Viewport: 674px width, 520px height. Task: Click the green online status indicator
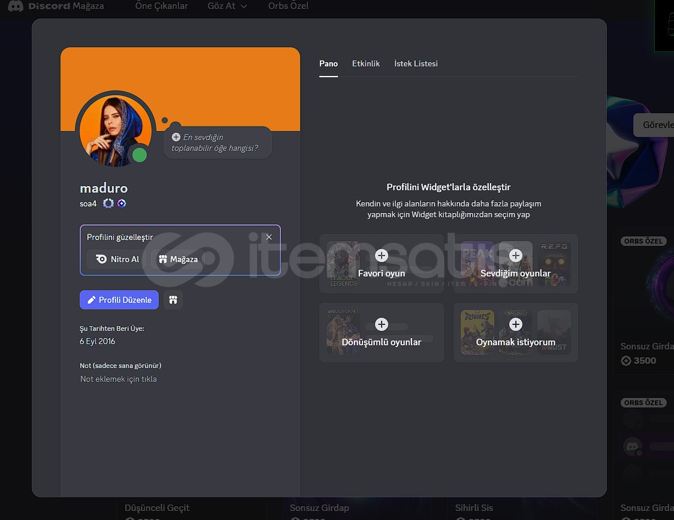(139, 155)
